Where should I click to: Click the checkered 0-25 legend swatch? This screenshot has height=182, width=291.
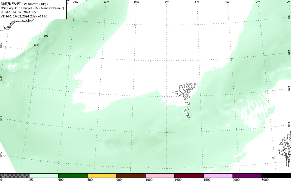[x=15, y=176]
